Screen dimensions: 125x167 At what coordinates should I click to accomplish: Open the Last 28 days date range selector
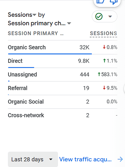pos(33,159)
